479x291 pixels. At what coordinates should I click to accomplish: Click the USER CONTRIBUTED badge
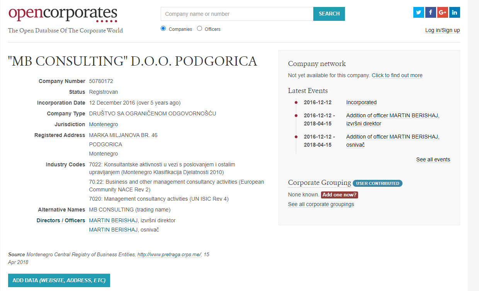tap(377, 183)
